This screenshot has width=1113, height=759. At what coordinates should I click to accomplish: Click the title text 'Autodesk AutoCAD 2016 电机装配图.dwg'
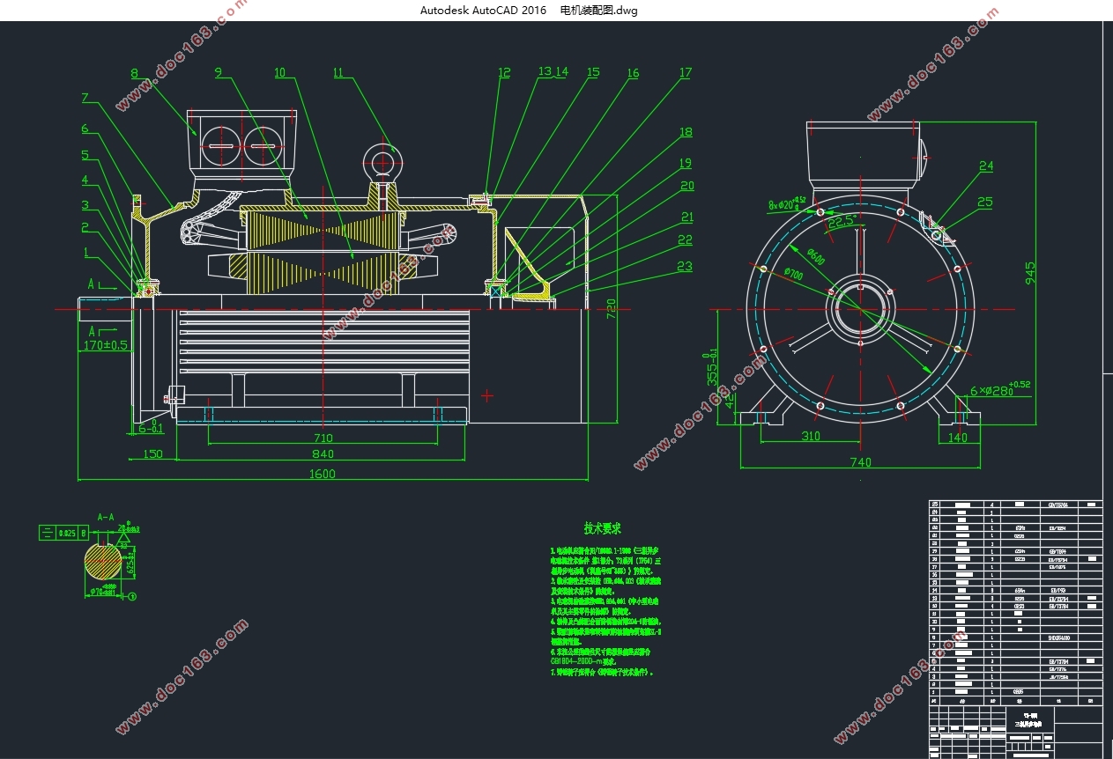(x=530, y=11)
